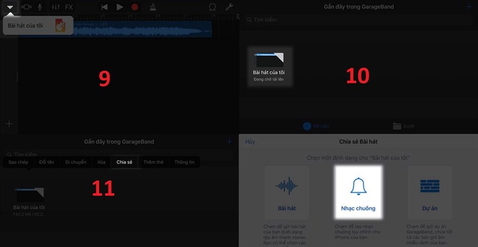Open the tracks view icon
Viewport: 478px width, 247px height.
click(x=26, y=7)
